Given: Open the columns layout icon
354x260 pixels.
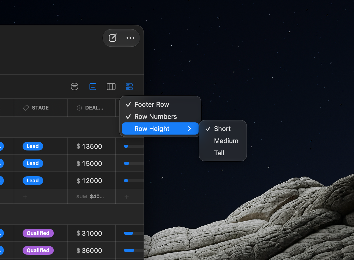Looking at the screenshot, I should (x=111, y=87).
